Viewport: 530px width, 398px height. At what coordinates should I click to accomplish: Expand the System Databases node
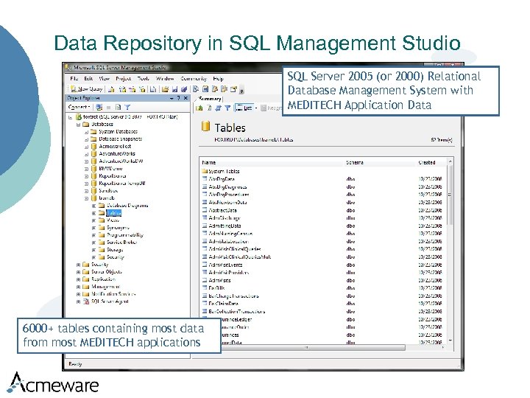(86, 132)
